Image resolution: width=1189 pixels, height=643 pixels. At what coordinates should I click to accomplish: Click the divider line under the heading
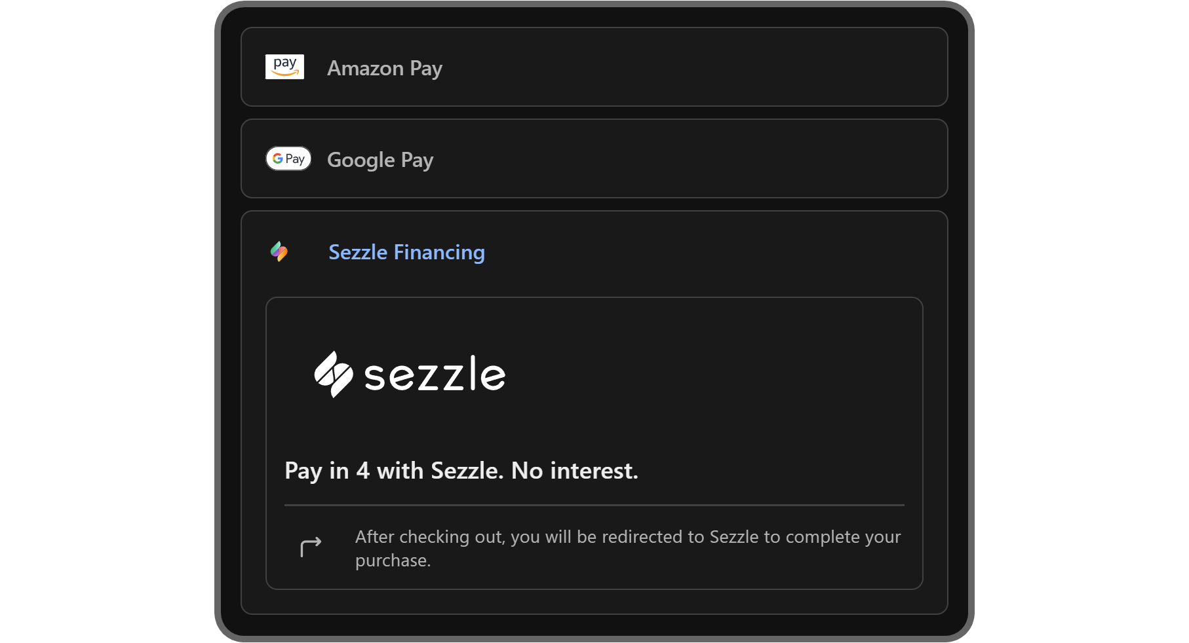click(x=594, y=505)
